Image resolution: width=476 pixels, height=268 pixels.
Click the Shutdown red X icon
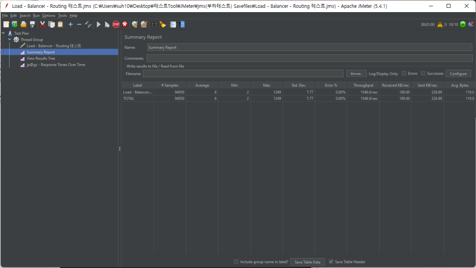(x=125, y=25)
